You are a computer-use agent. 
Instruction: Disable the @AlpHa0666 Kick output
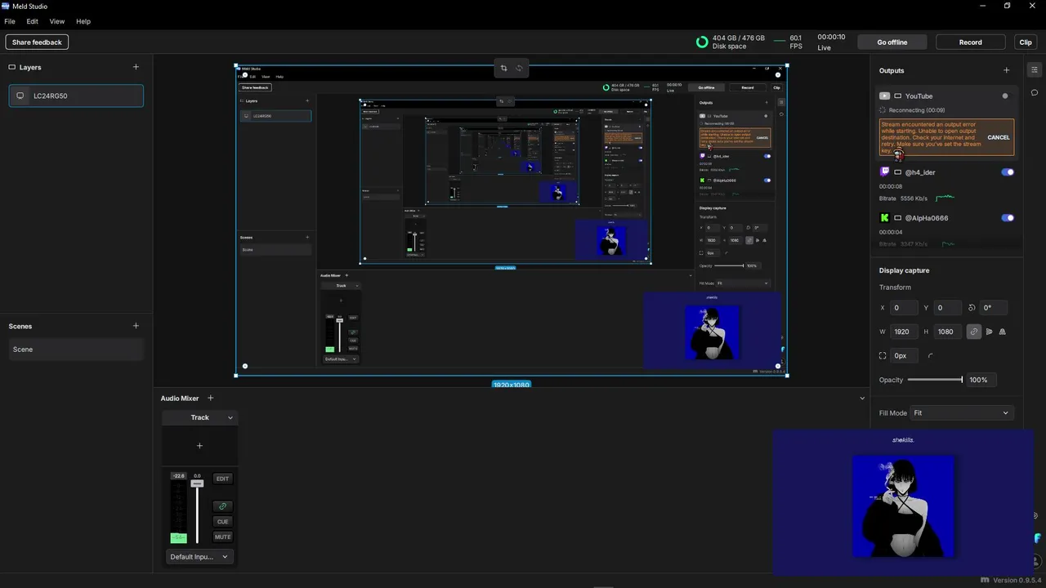(x=1008, y=218)
